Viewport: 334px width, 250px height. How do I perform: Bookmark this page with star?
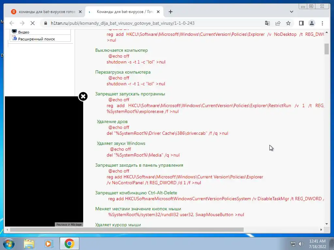(288, 23)
